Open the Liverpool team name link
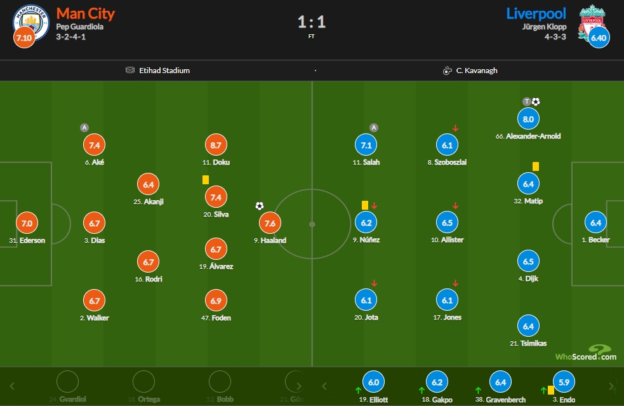The width and height of the screenshot is (624, 406). (536, 13)
